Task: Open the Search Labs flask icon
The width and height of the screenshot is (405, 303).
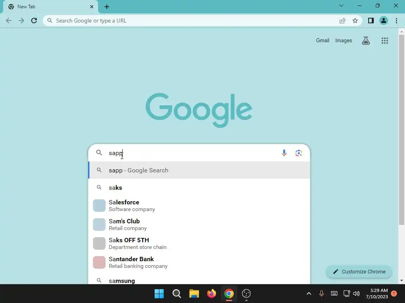Action: tap(366, 41)
